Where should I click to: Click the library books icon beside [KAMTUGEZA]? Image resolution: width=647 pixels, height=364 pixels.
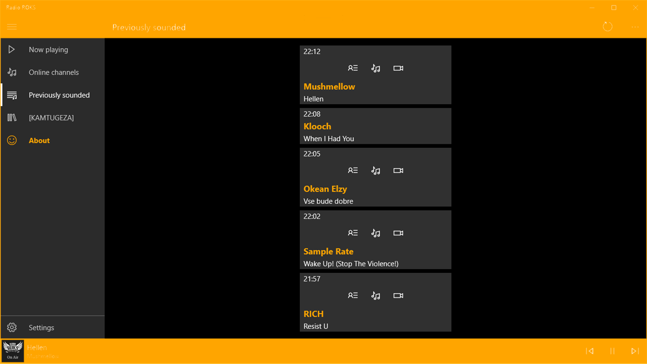point(12,118)
